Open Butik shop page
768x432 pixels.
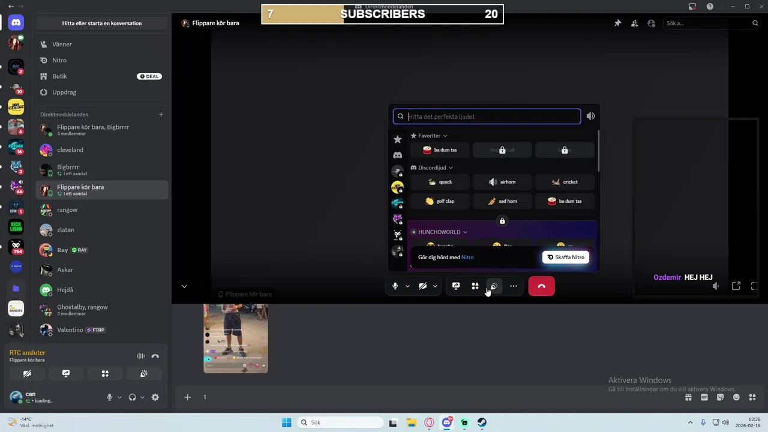coord(102,76)
